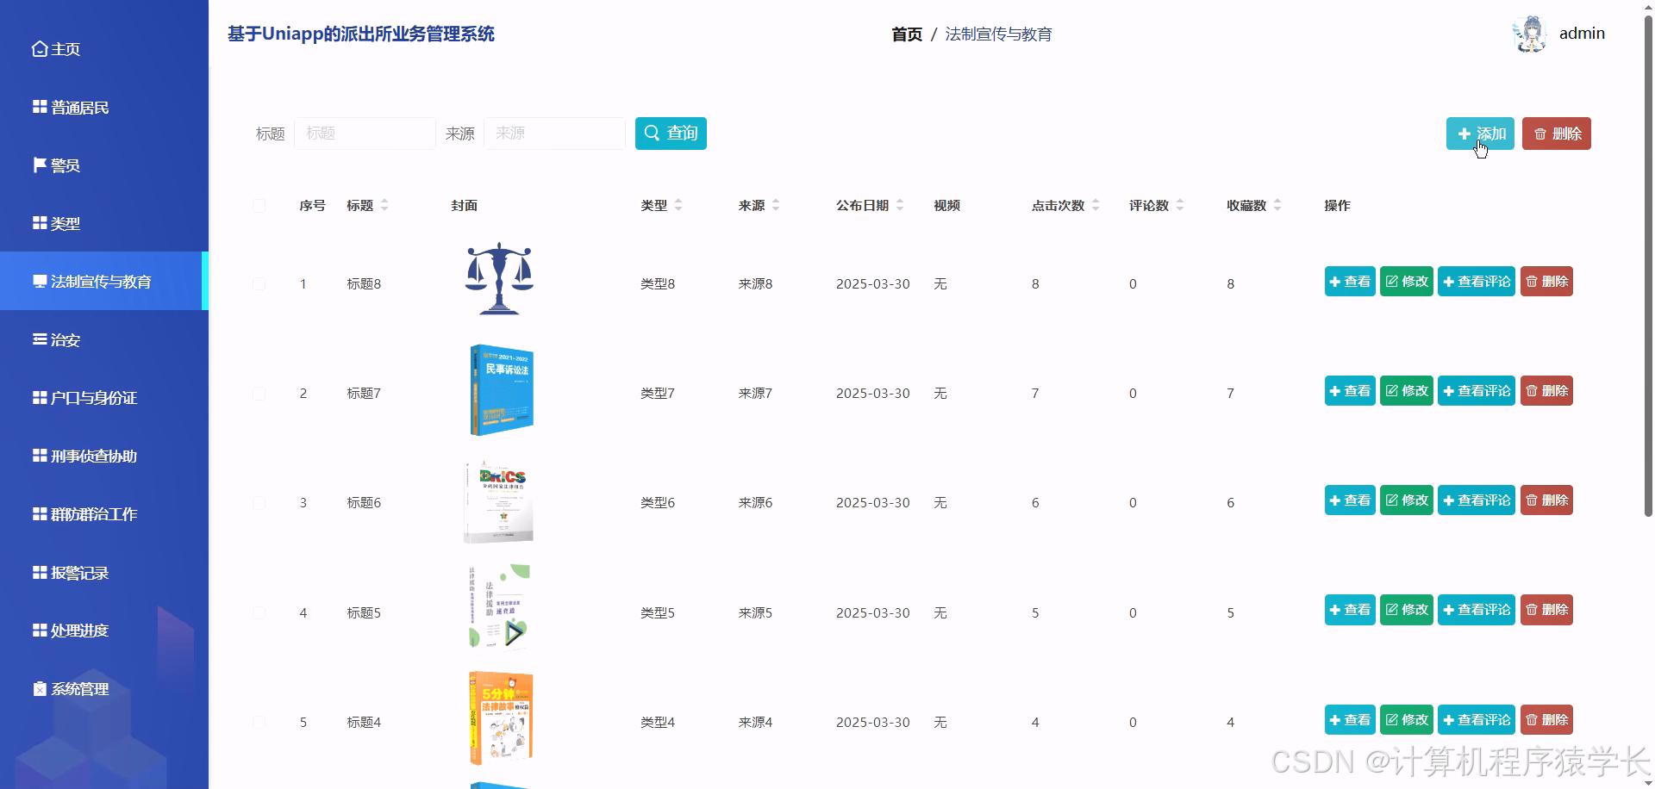This screenshot has height=789, width=1655.
Task: Click 修改 button for 标题7
Action: pos(1406,390)
